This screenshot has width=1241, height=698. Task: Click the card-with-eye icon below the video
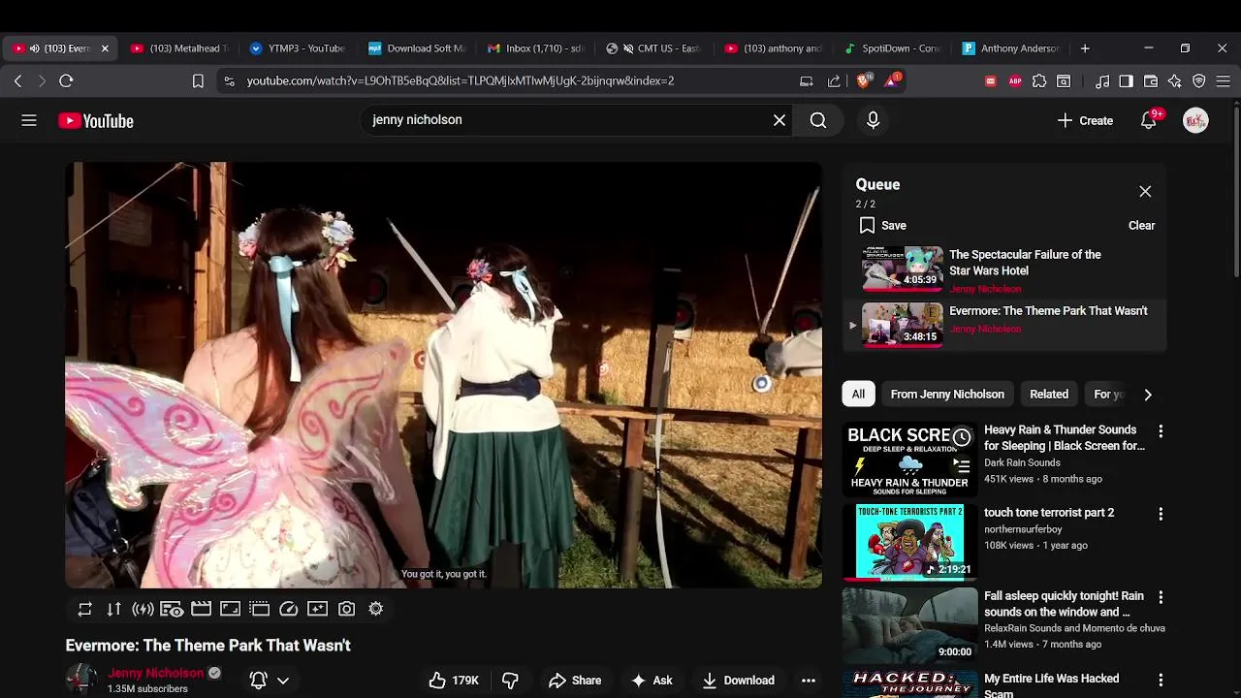coord(172,609)
